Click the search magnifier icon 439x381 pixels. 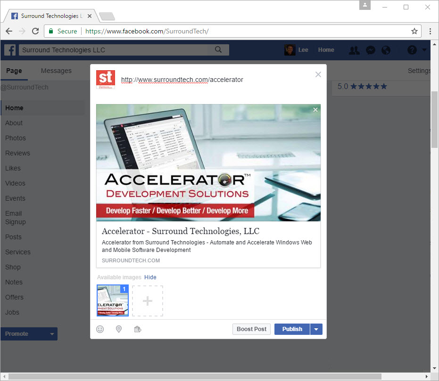coord(218,50)
